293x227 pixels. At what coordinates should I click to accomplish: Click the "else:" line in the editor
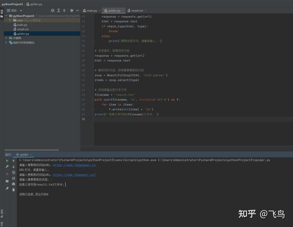(x=106, y=36)
